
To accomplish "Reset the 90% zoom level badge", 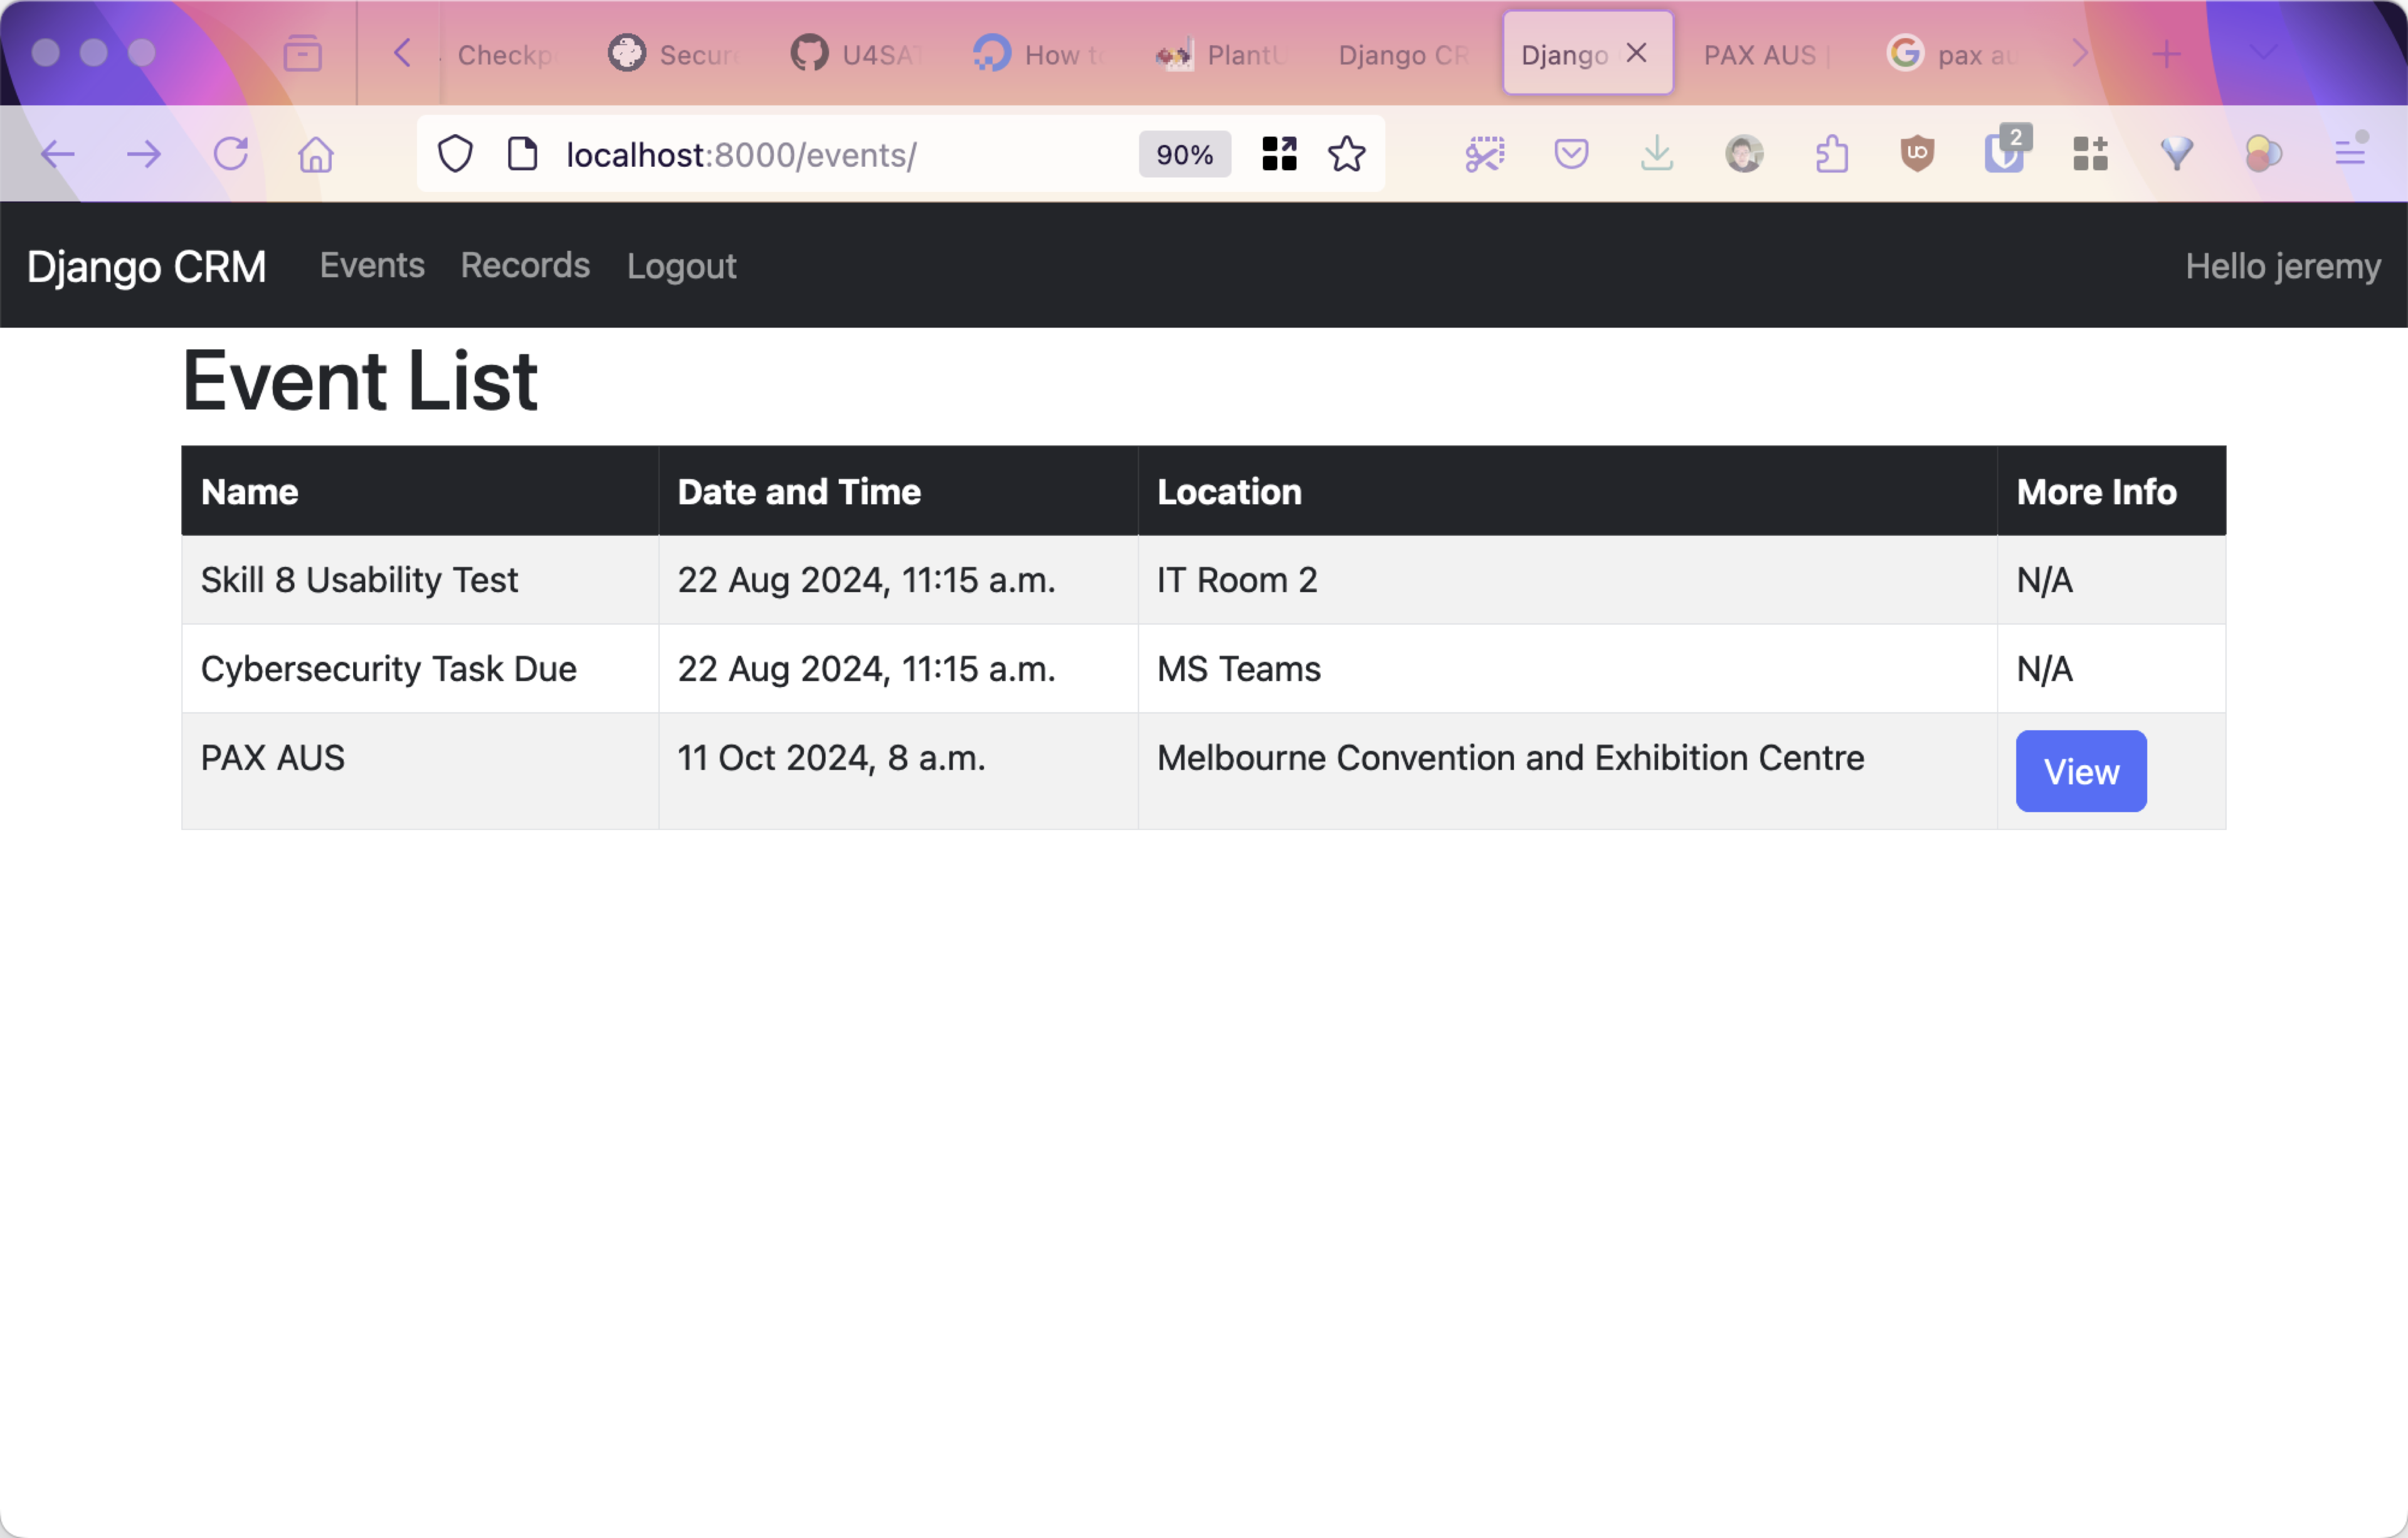I will (1184, 154).
